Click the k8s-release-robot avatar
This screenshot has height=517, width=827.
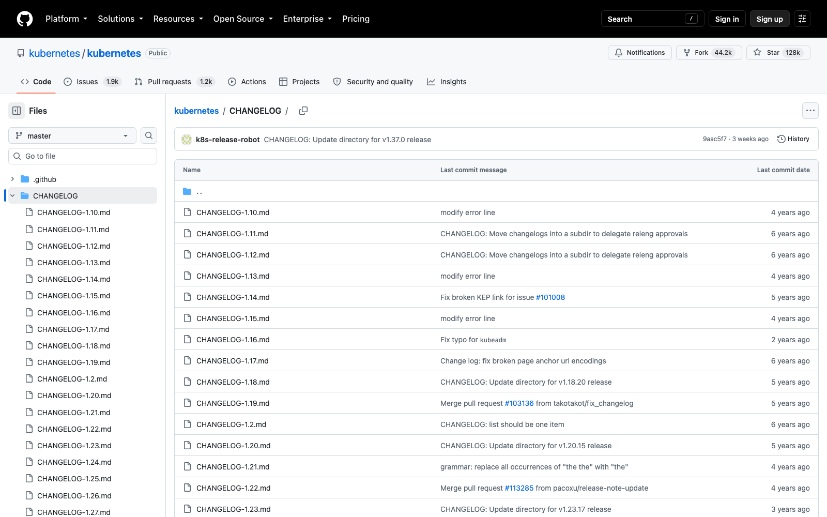point(187,139)
